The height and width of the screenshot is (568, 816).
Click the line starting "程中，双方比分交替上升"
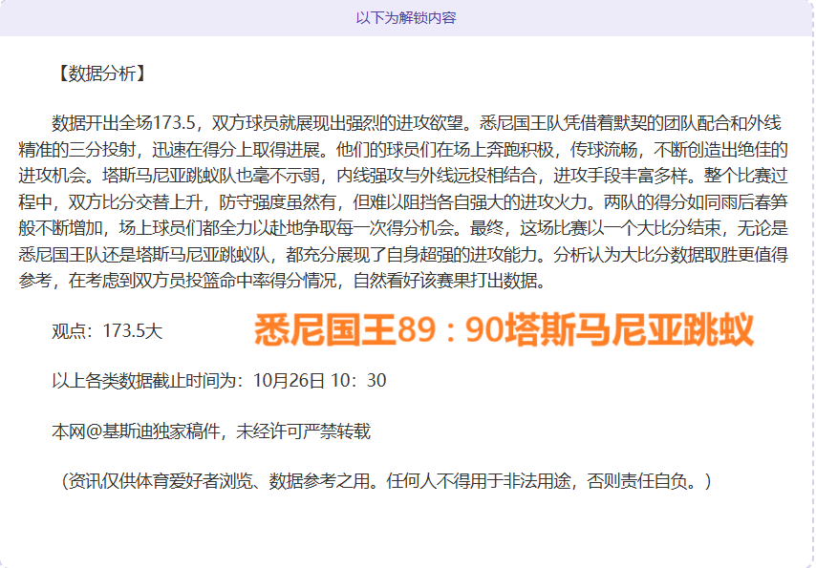tap(401, 202)
